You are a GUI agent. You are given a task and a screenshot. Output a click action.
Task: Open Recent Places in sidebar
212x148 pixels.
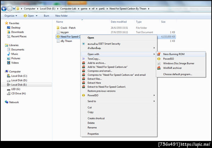coord(19,36)
